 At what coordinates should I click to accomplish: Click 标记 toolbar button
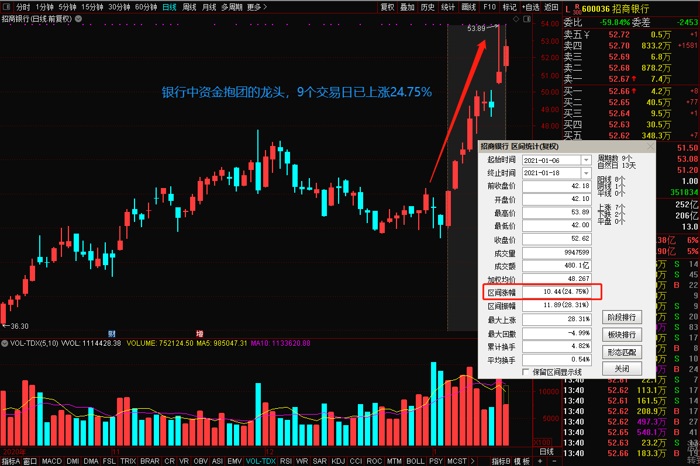[x=509, y=6]
